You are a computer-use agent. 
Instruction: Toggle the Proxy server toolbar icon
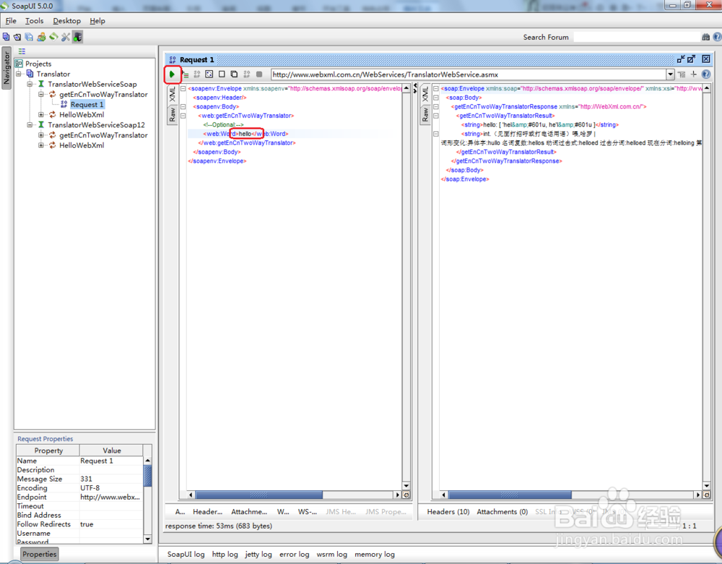point(77,37)
